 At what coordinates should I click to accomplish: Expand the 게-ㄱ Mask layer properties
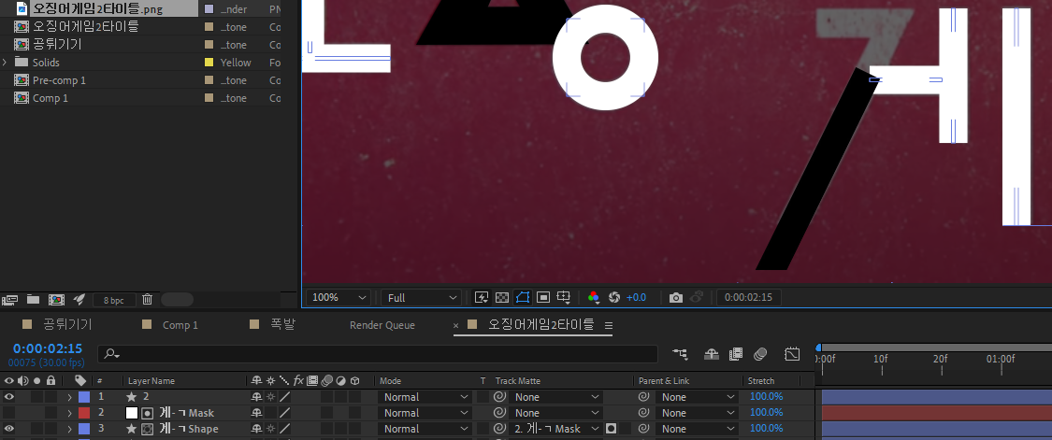pyautogui.click(x=69, y=413)
